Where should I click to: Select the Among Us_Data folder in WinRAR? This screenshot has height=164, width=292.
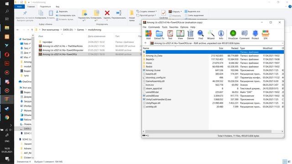[x=154, y=56]
